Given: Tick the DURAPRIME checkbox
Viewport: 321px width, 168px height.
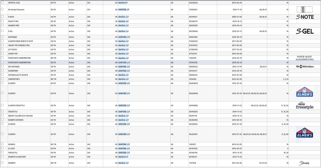Looking at the screenshot, I should pyautogui.click(x=2, y=70).
